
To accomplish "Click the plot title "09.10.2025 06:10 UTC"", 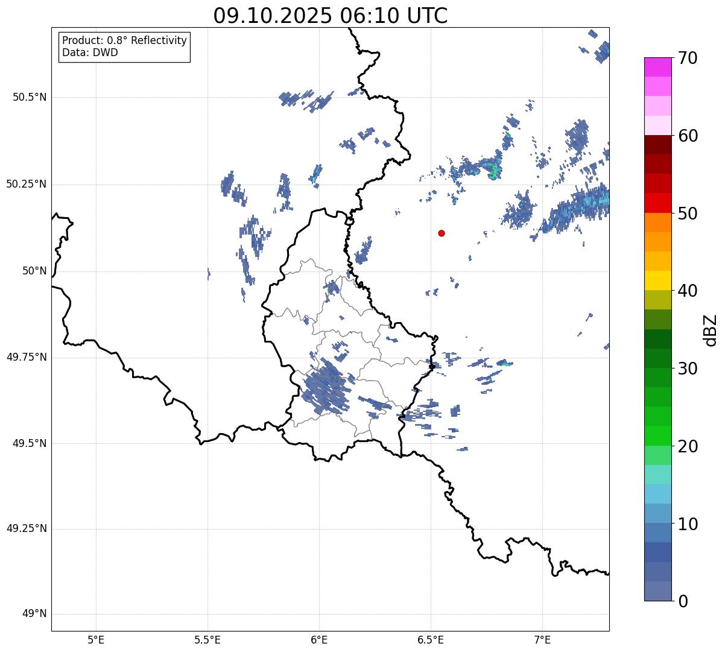I will (x=331, y=16).
